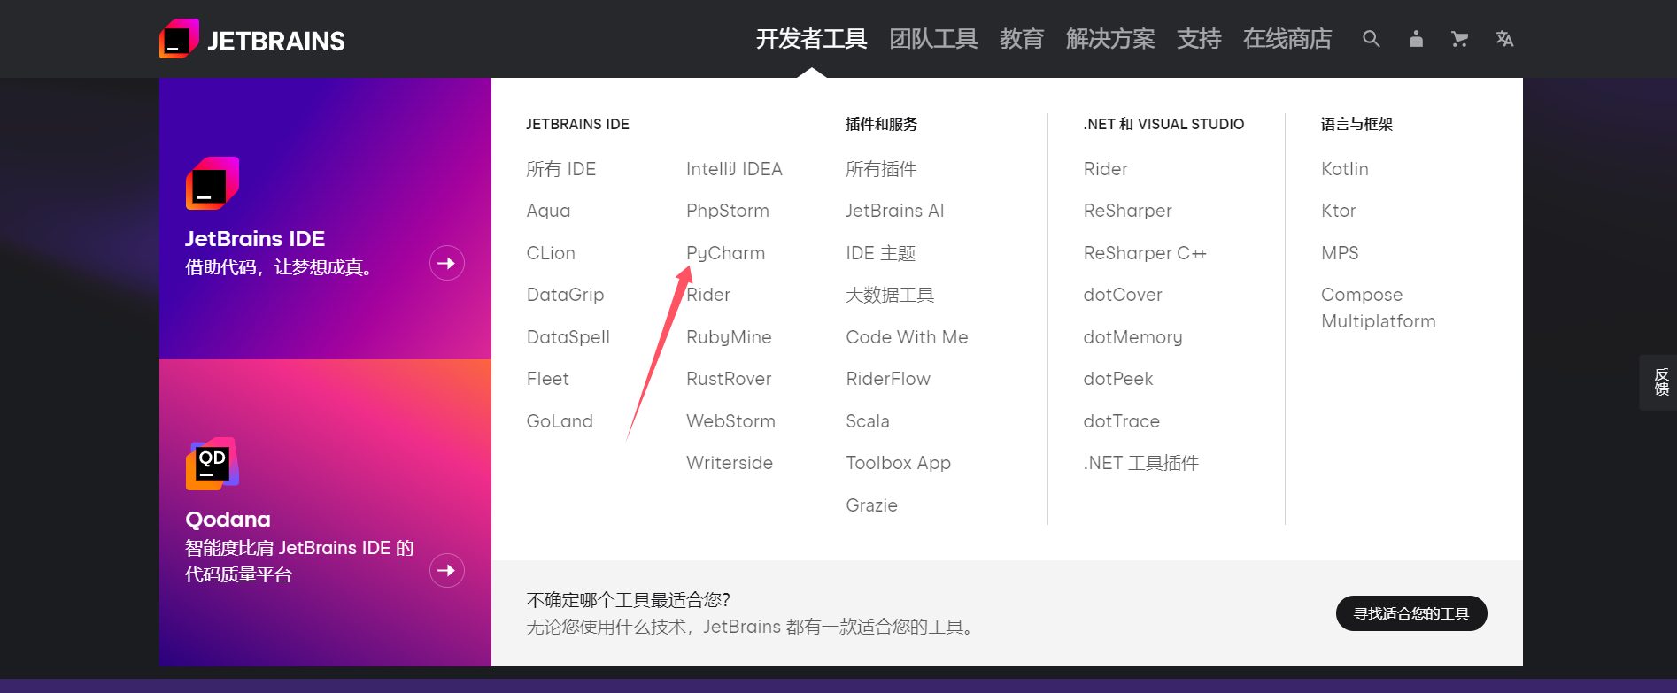The image size is (1677, 693).
Task: Click the JetBrains IDE product icon
Action: tap(213, 183)
